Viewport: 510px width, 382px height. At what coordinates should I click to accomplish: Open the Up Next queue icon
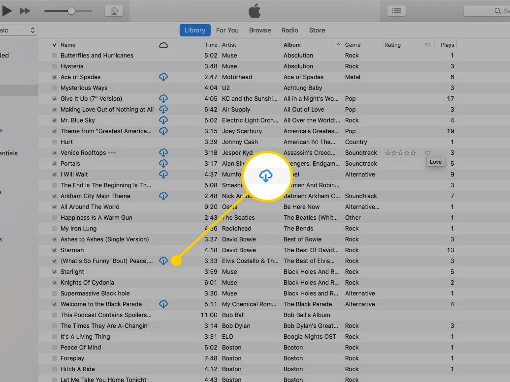click(x=396, y=10)
